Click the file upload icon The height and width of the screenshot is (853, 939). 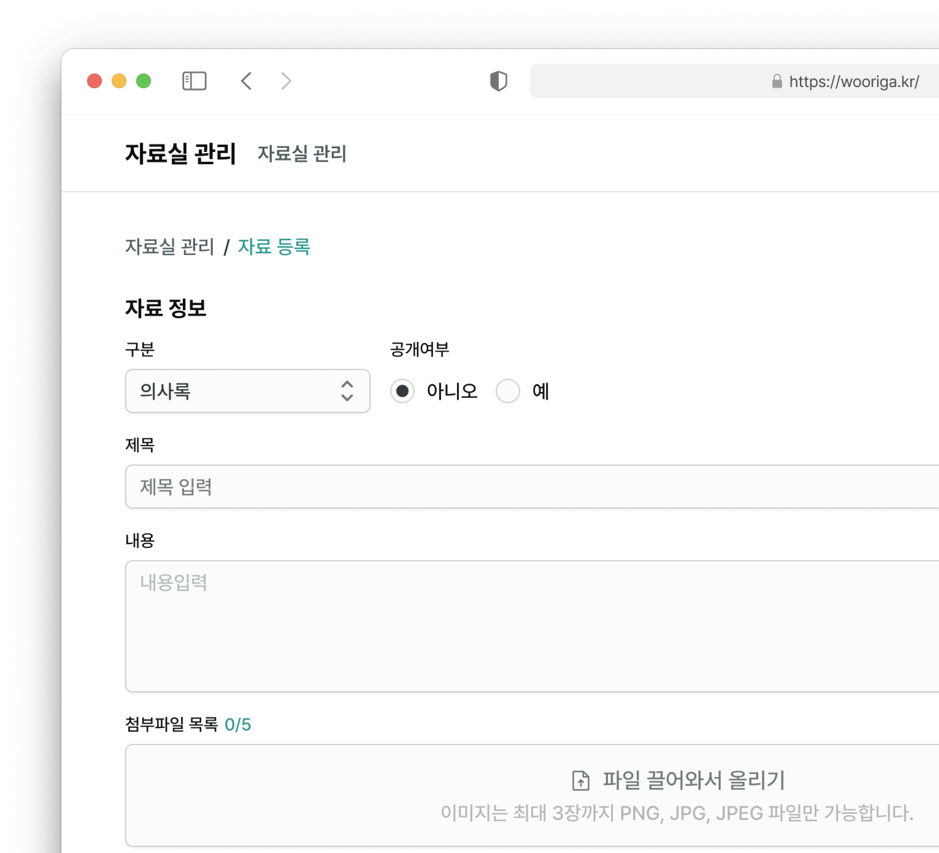tap(580, 780)
